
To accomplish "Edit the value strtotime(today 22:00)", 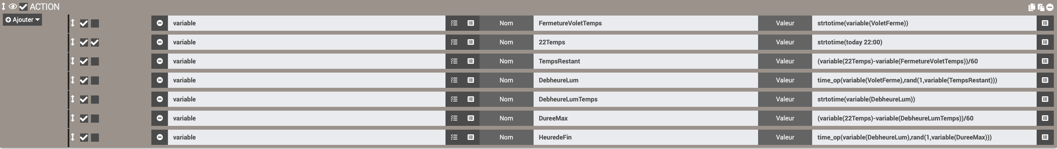I will click(x=924, y=42).
